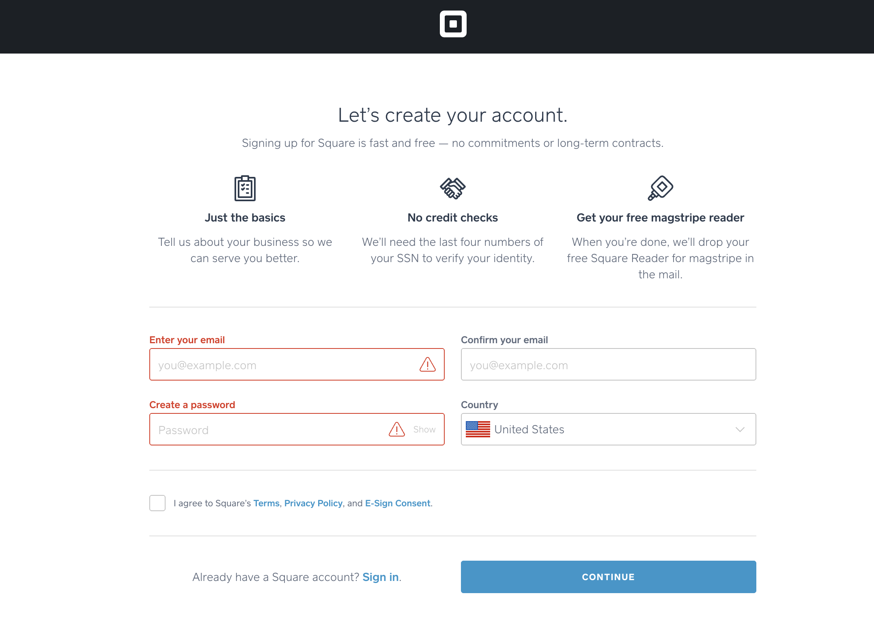Click the United States flag icon
This screenshot has height=641, width=874.
pyautogui.click(x=478, y=429)
